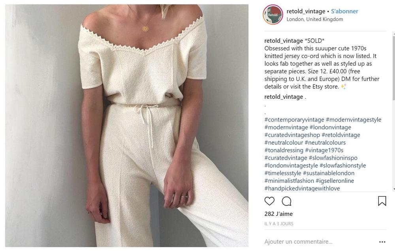
Task: Open the three-dot options menu
Action: click(x=382, y=242)
